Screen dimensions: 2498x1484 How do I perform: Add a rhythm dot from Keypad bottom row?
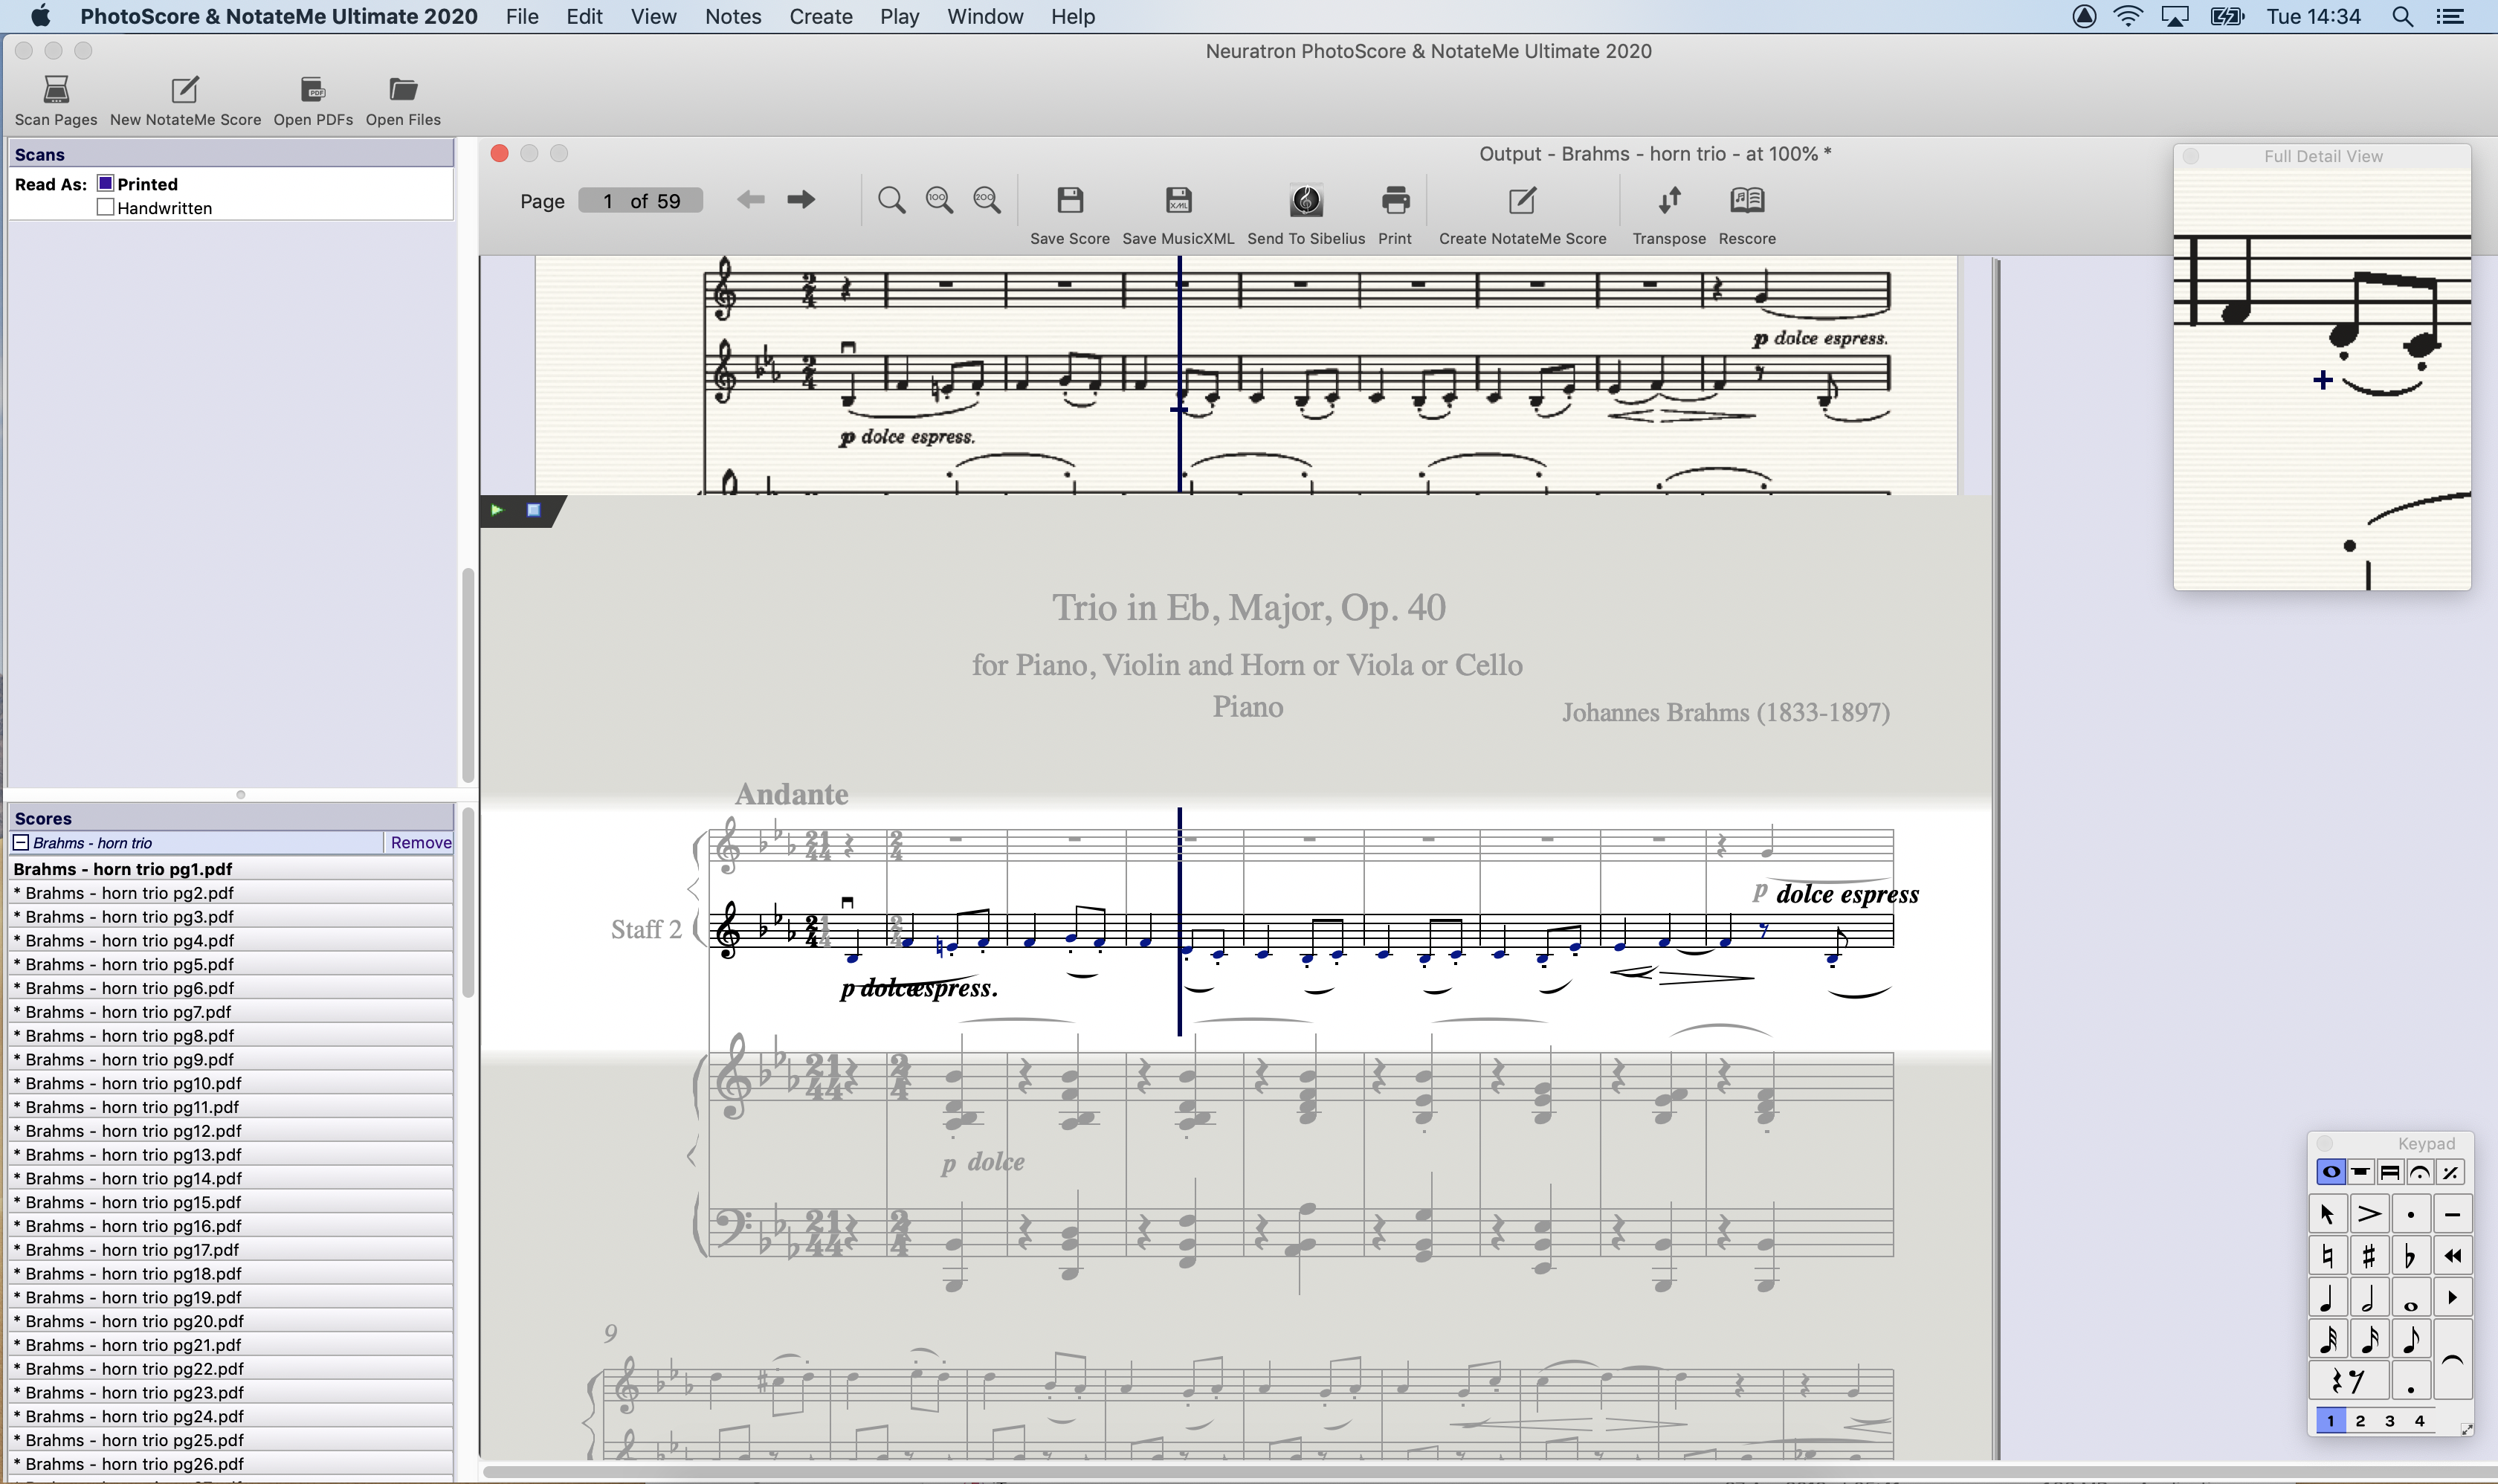2411,1381
